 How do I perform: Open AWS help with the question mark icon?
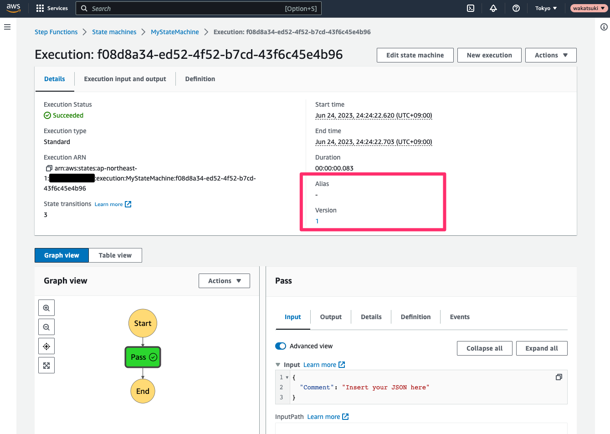[x=516, y=8]
